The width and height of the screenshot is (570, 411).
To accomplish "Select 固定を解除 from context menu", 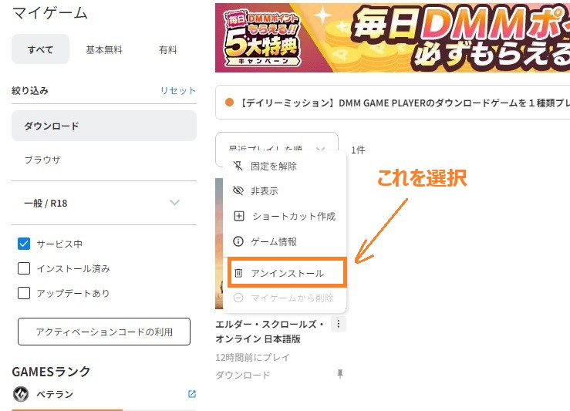I will coord(285,166).
